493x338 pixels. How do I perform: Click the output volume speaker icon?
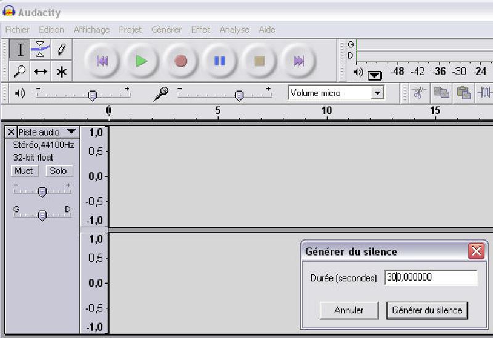(x=20, y=93)
